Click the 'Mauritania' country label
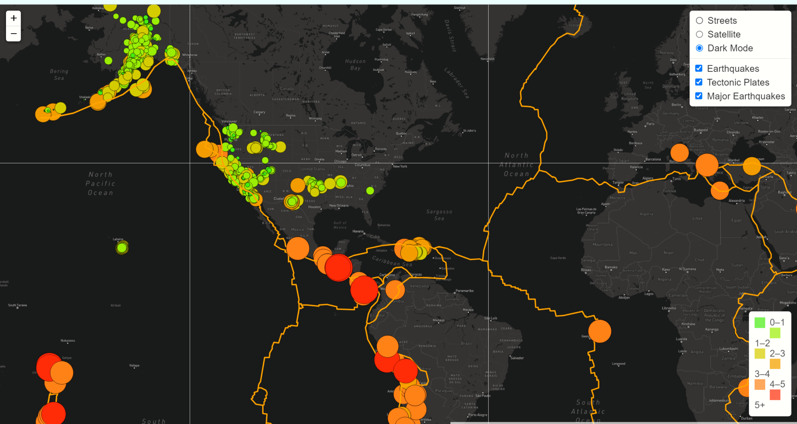The image size is (797, 424). pos(603,245)
